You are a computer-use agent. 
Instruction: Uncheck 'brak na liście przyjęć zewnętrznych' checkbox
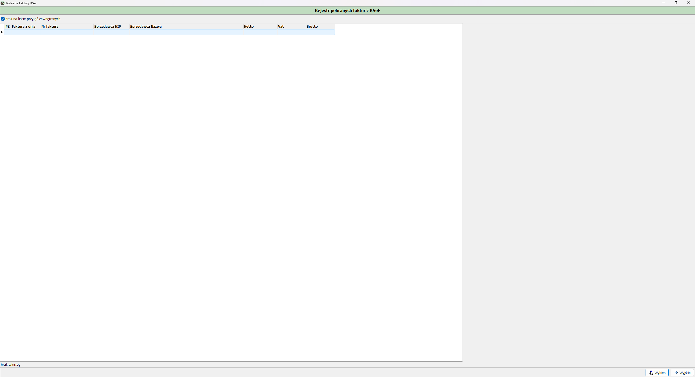3,19
